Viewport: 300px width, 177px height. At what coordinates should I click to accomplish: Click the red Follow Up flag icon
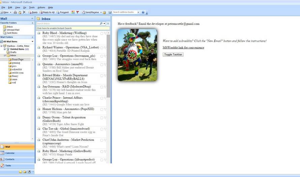pyautogui.click(x=78, y=12)
